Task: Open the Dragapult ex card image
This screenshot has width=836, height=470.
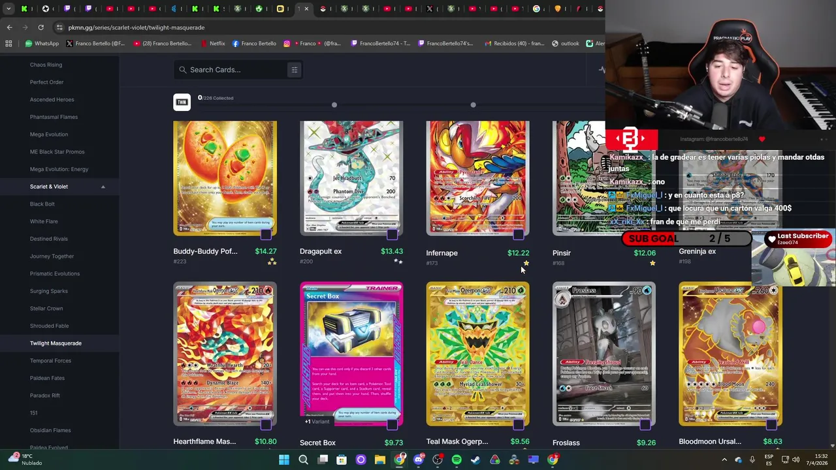Action: click(x=351, y=178)
